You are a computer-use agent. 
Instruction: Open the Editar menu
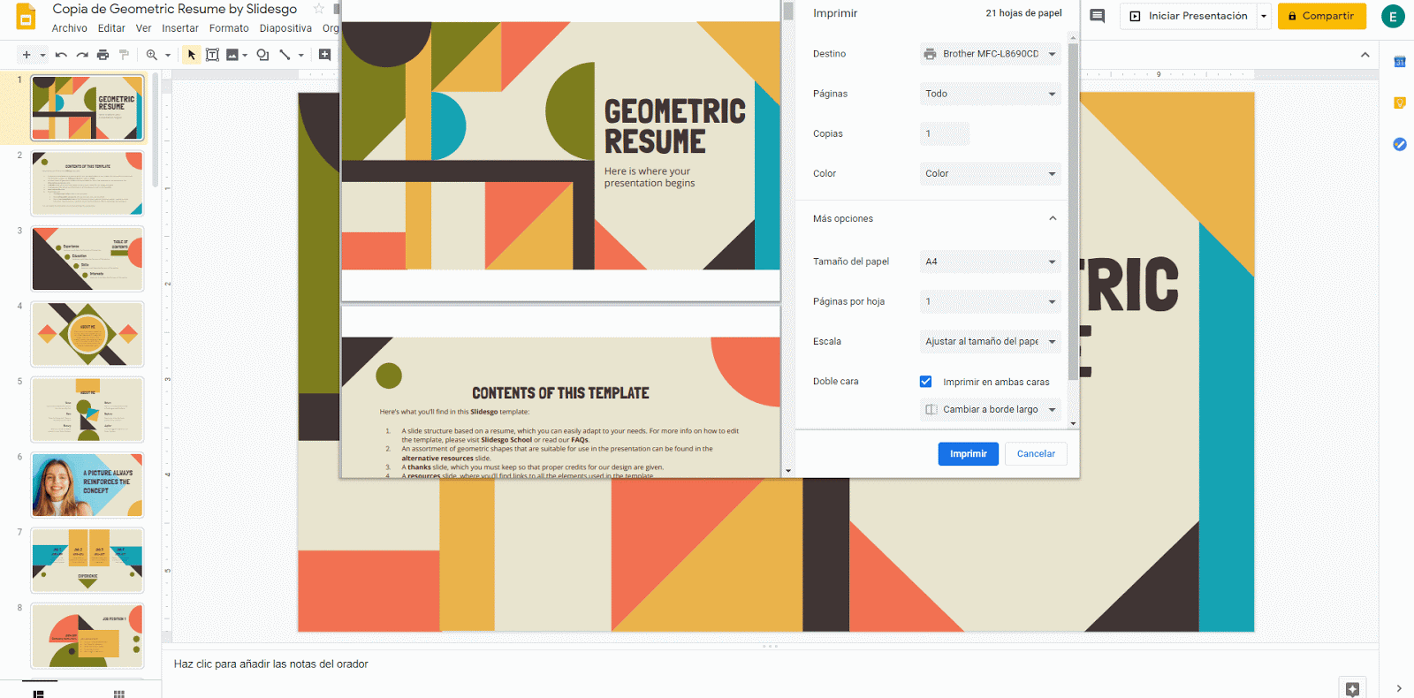(111, 28)
